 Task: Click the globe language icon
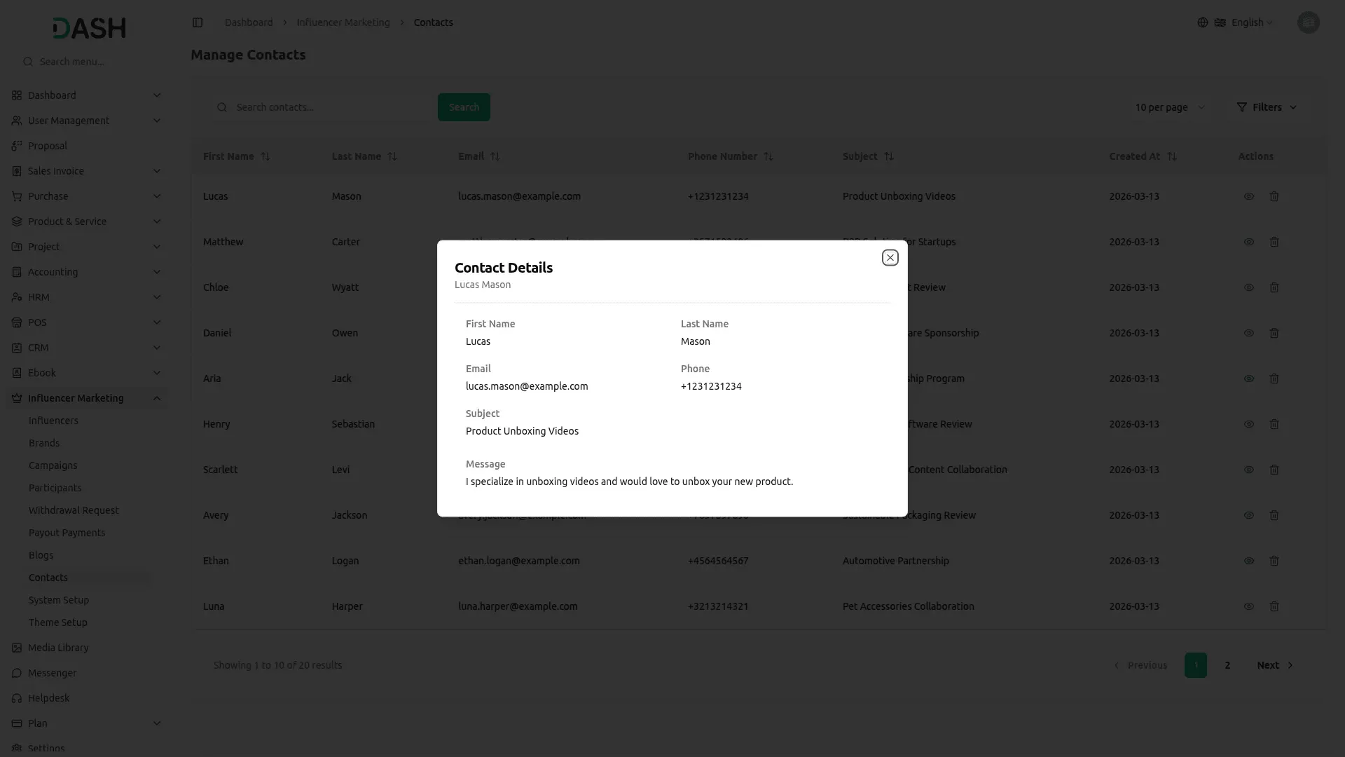(x=1203, y=22)
